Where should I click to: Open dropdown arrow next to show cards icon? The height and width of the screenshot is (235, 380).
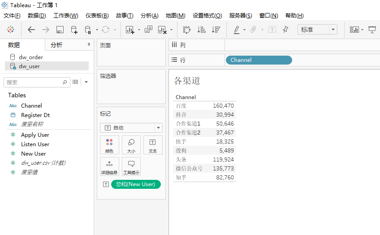click(x=363, y=30)
